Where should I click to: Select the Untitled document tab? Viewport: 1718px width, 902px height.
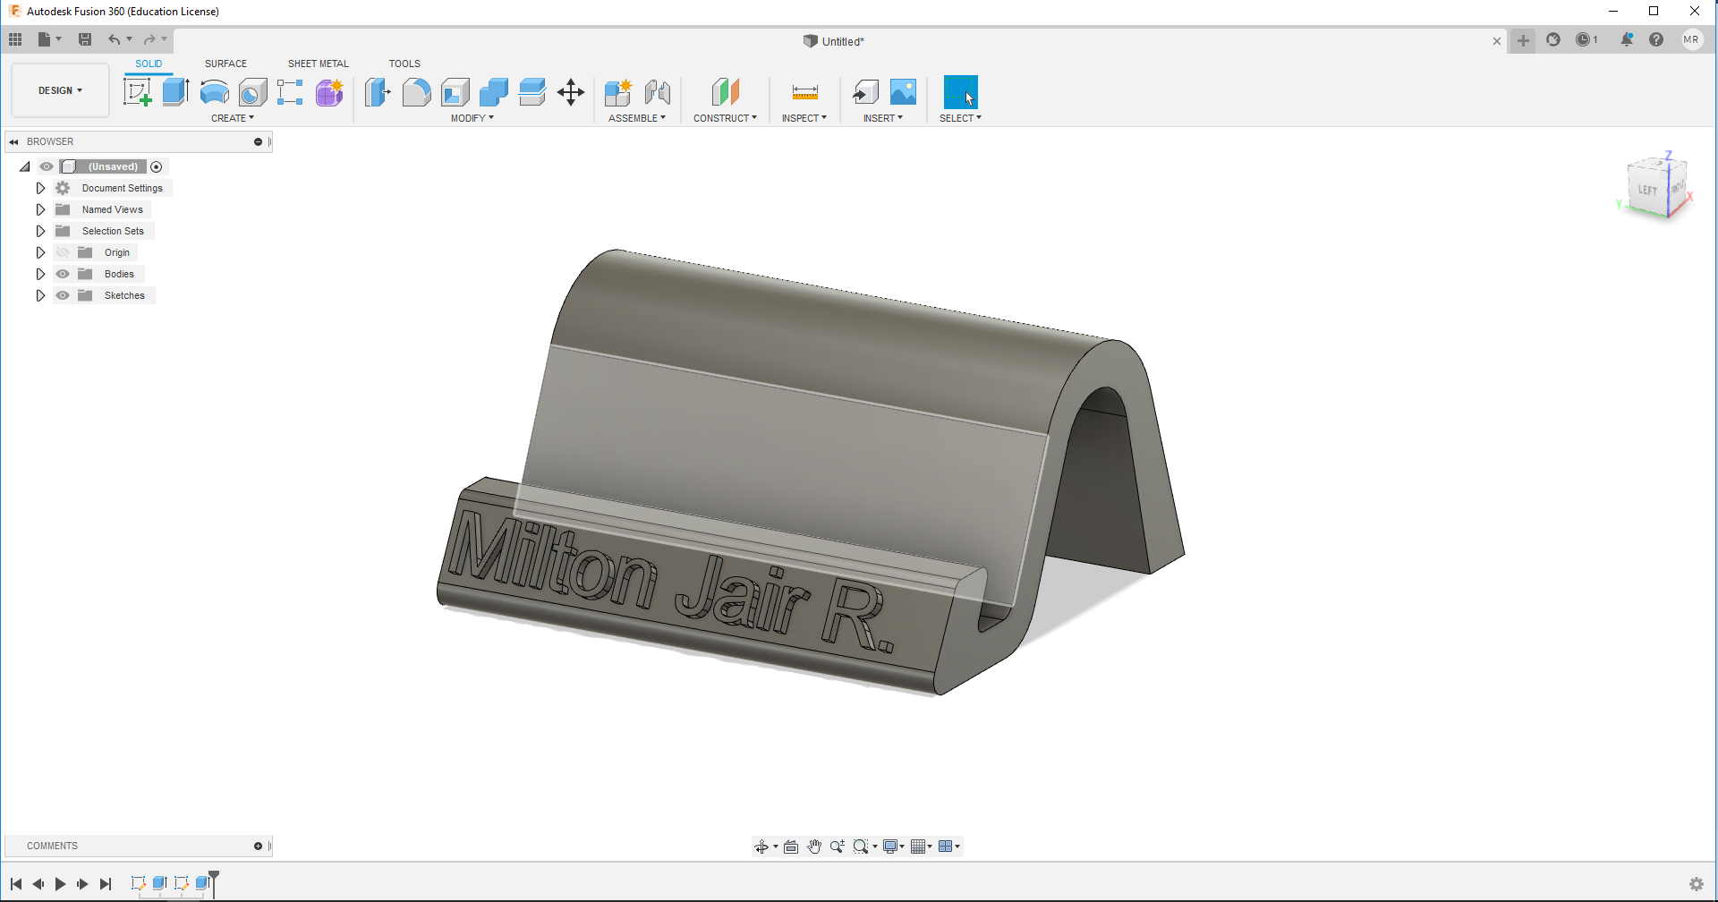click(x=834, y=41)
